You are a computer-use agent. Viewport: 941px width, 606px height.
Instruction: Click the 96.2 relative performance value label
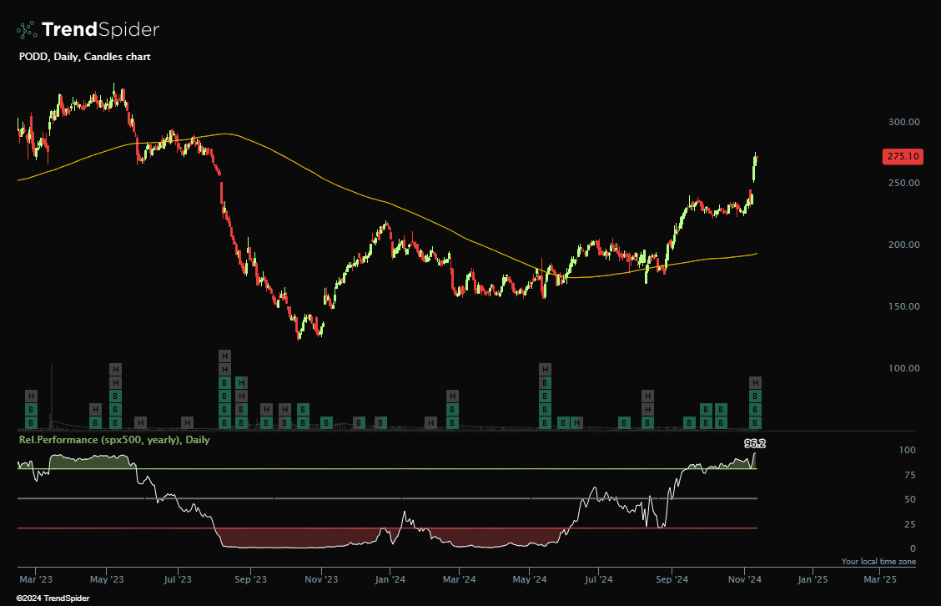(754, 443)
